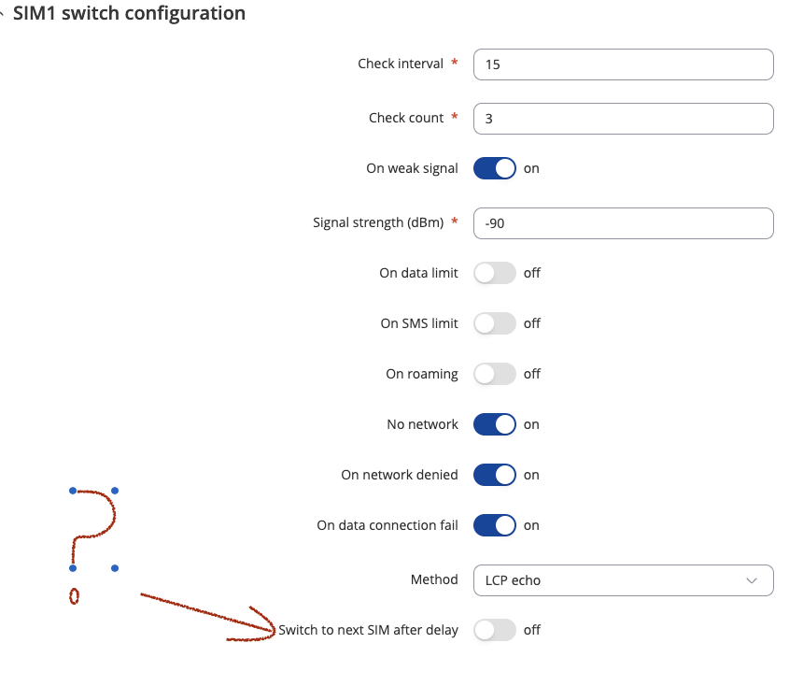The width and height of the screenshot is (803, 686).
Task: Disable the On weak signal toggle
Action: (x=494, y=168)
